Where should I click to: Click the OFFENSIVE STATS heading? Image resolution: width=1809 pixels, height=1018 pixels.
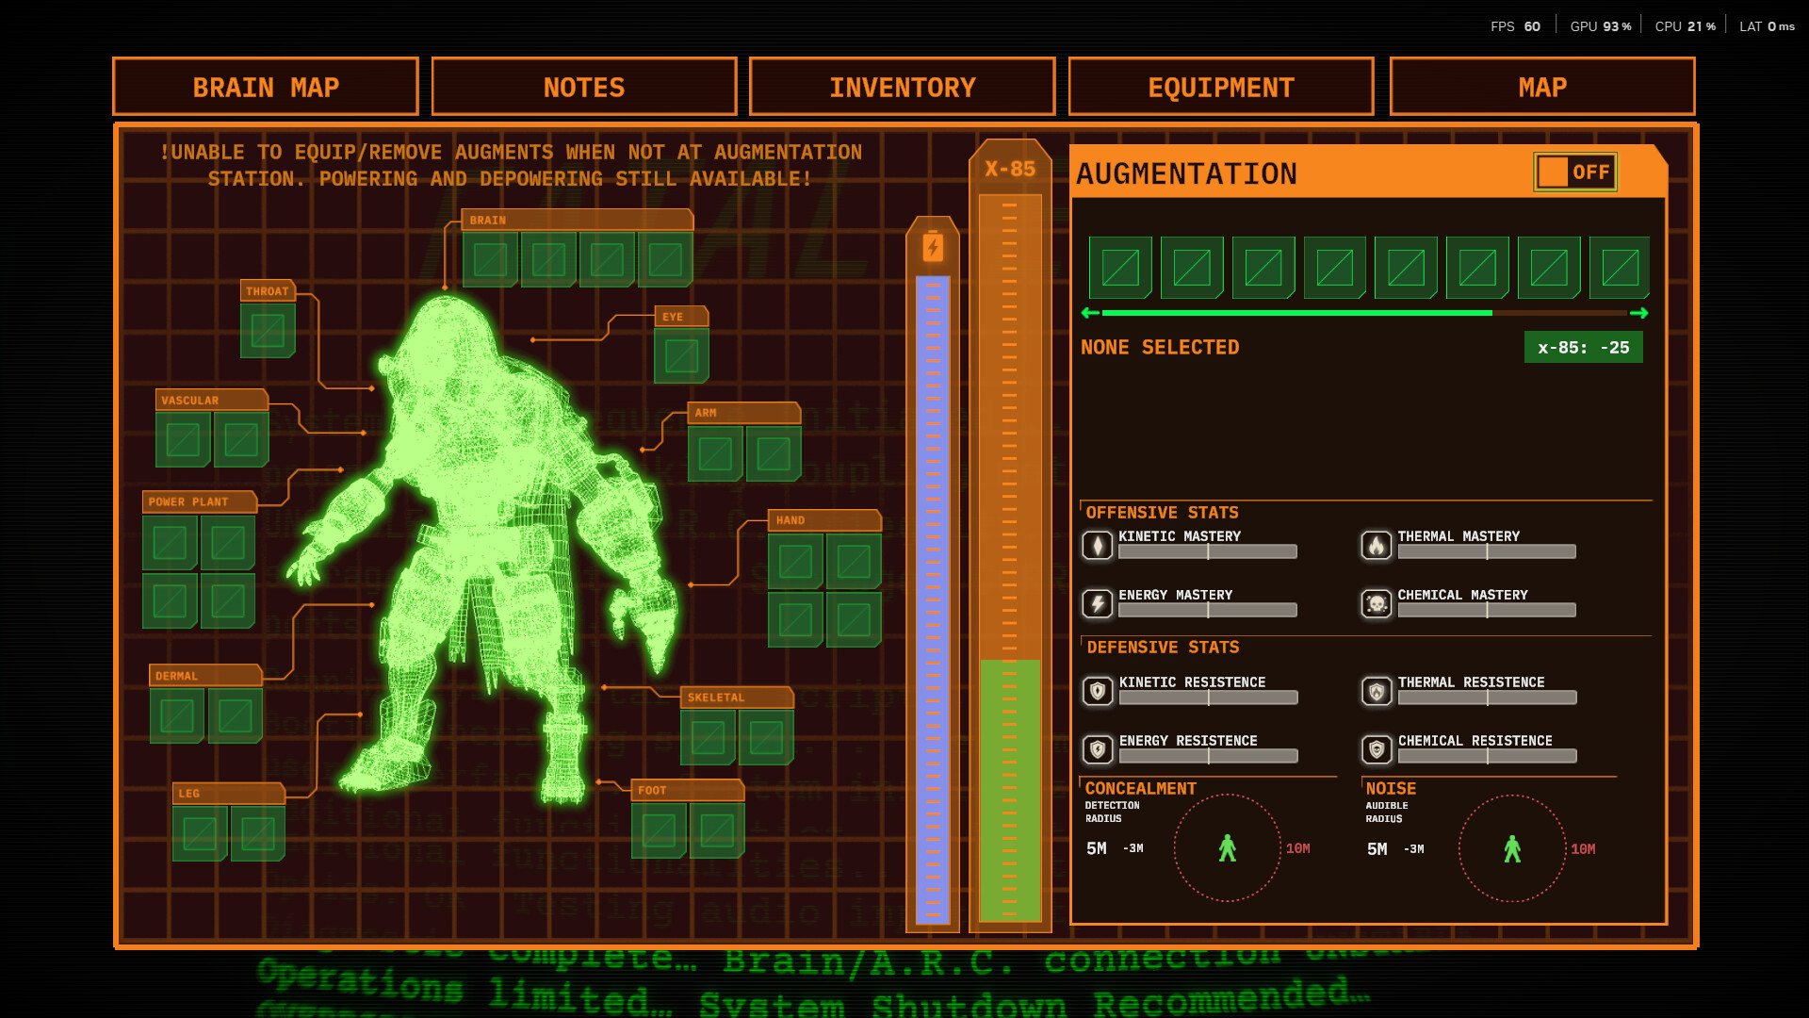(1162, 513)
